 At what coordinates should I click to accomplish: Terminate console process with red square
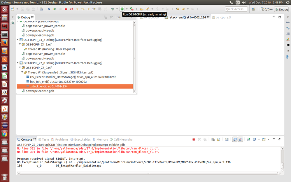click(x=194, y=139)
